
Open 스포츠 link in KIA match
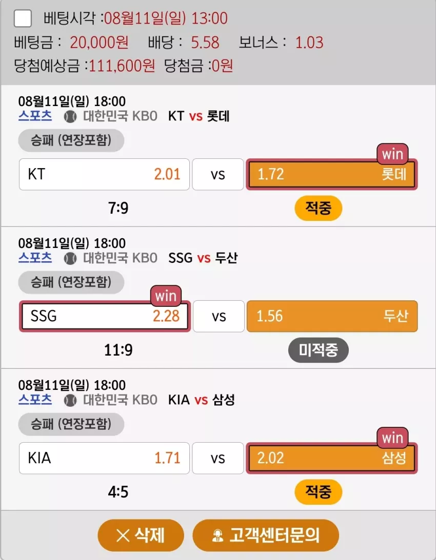[x=35, y=400]
